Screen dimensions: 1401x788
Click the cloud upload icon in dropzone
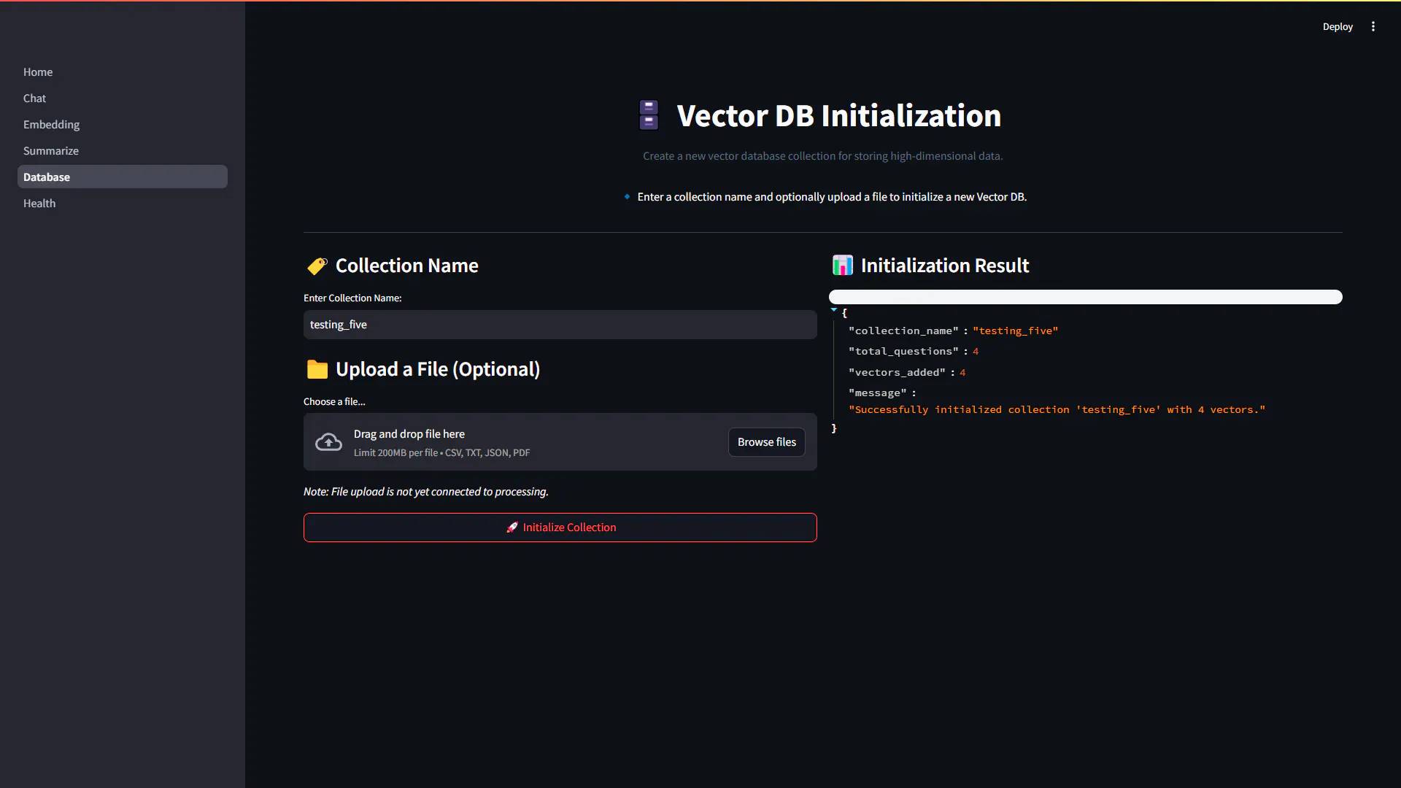(328, 442)
